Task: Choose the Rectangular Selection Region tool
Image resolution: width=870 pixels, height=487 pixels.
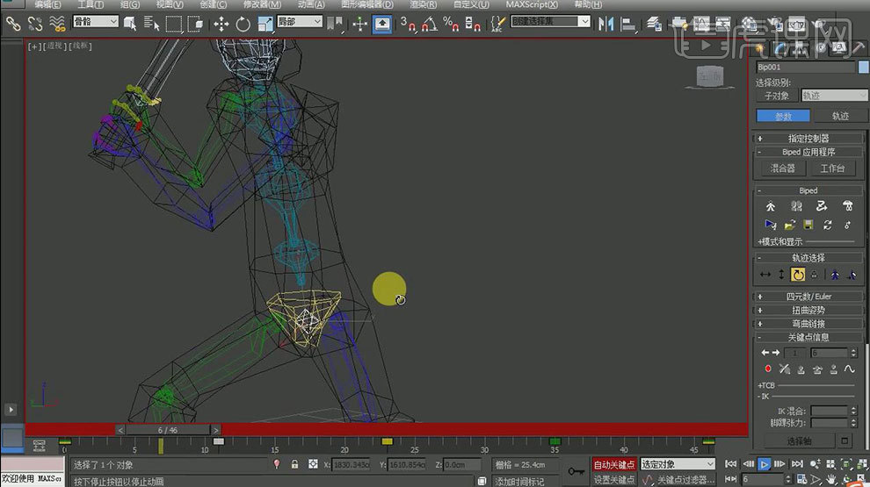Action: click(174, 24)
